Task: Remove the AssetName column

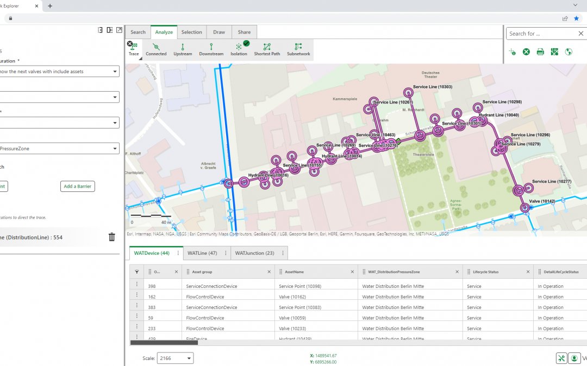Action: coord(352,272)
